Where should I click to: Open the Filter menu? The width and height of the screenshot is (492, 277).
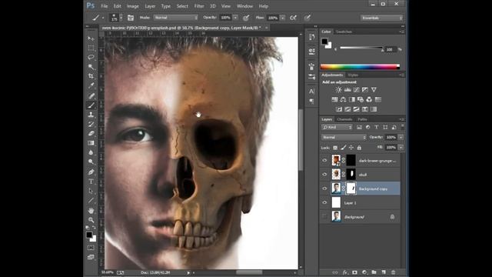(x=199, y=6)
